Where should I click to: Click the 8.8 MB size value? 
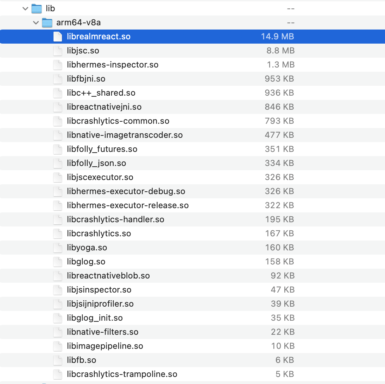pos(280,51)
